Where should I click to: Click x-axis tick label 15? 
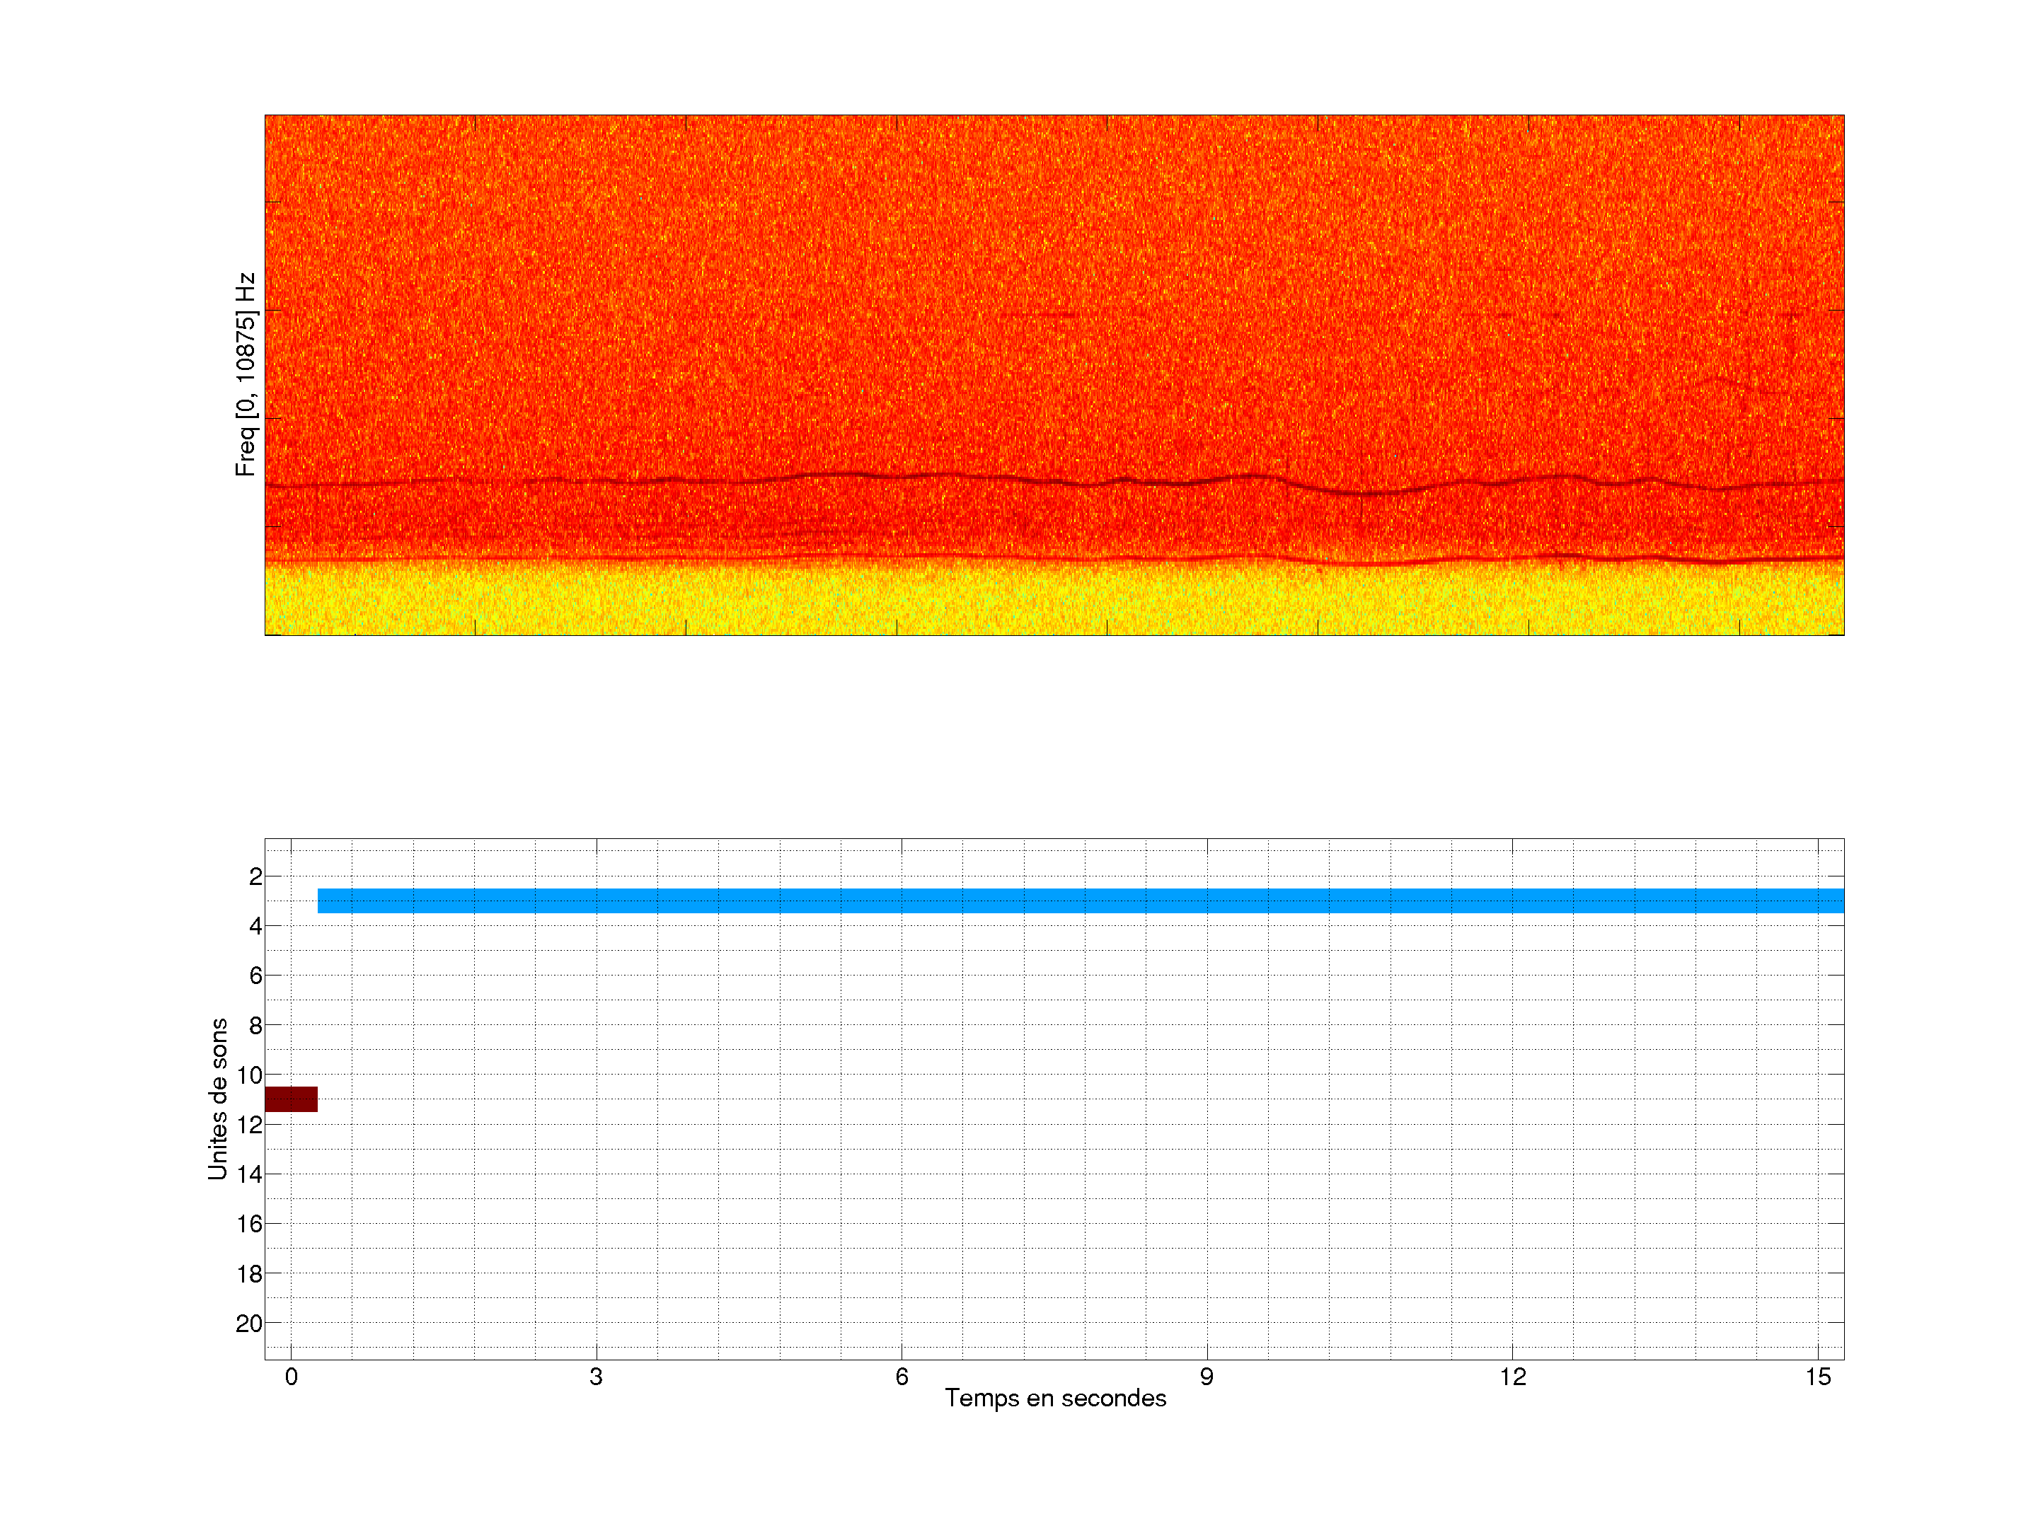click(x=1817, y=1377)
